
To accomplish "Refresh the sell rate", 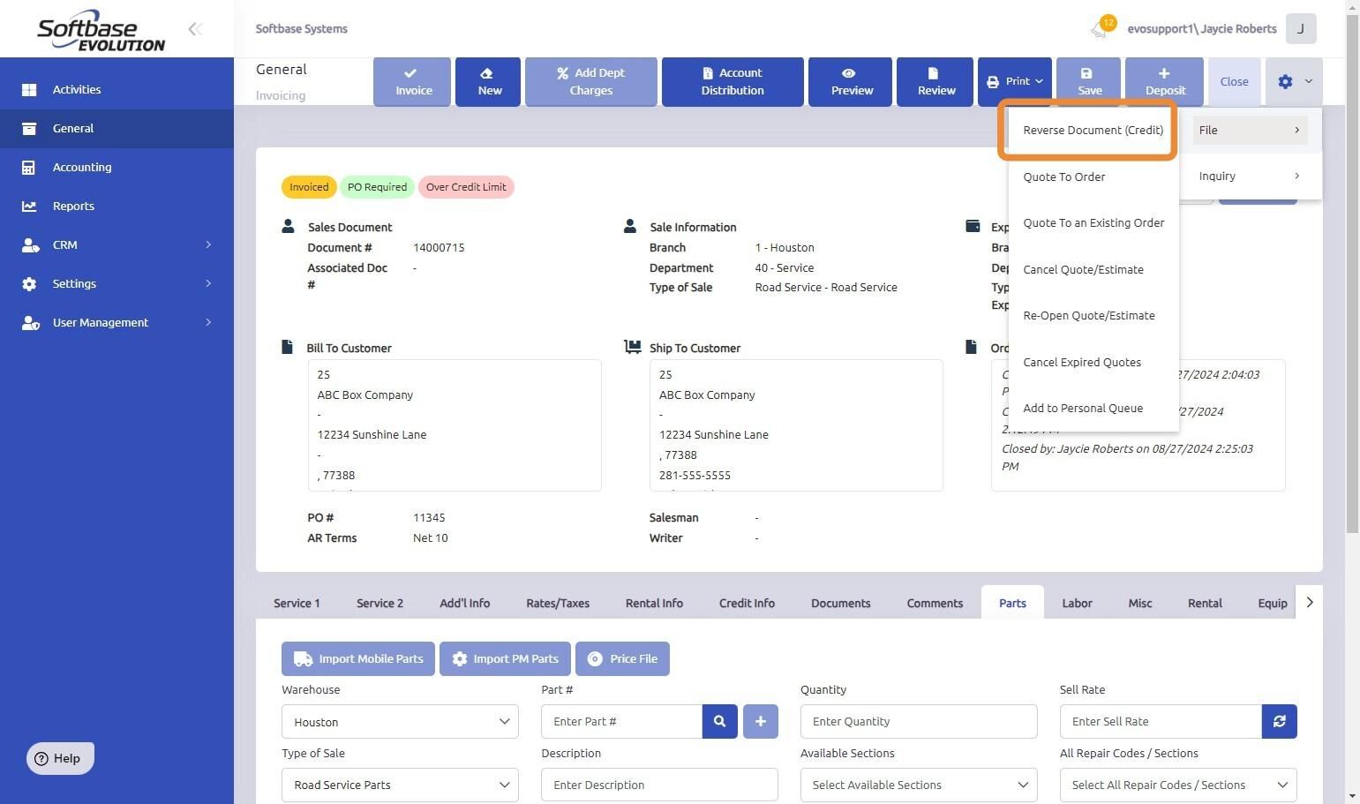I will pos(1280,722).
